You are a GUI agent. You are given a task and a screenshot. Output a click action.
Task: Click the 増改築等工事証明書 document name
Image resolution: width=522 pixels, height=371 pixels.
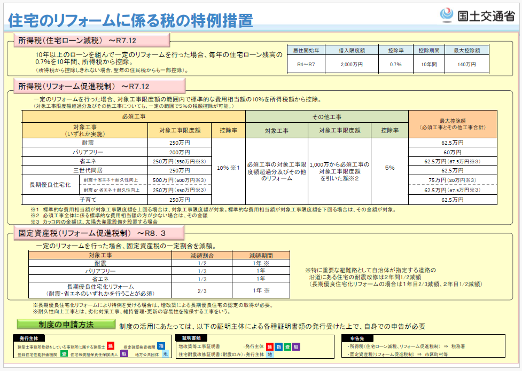199,346
